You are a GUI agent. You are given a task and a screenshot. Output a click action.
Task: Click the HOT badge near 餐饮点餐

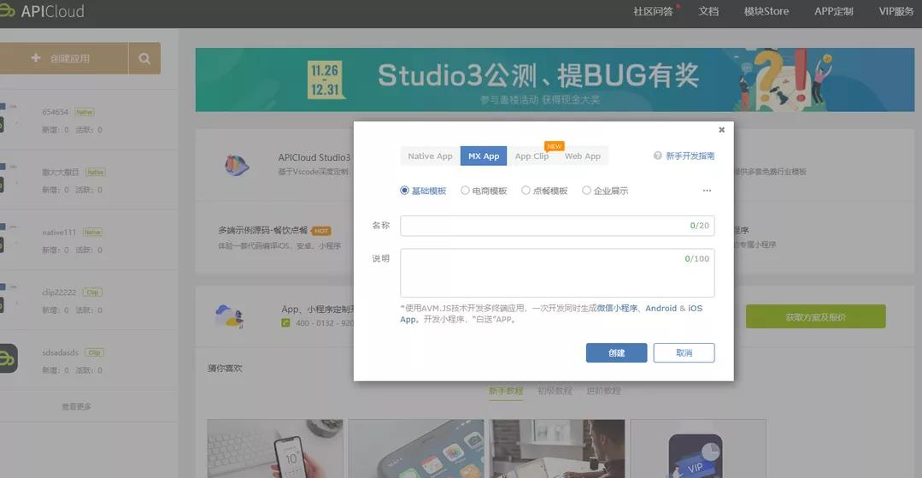coord(321,231)
